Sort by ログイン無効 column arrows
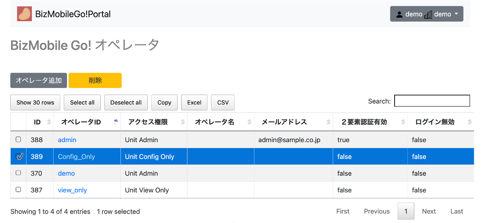 pyautogui.click(x=469, y=122)
